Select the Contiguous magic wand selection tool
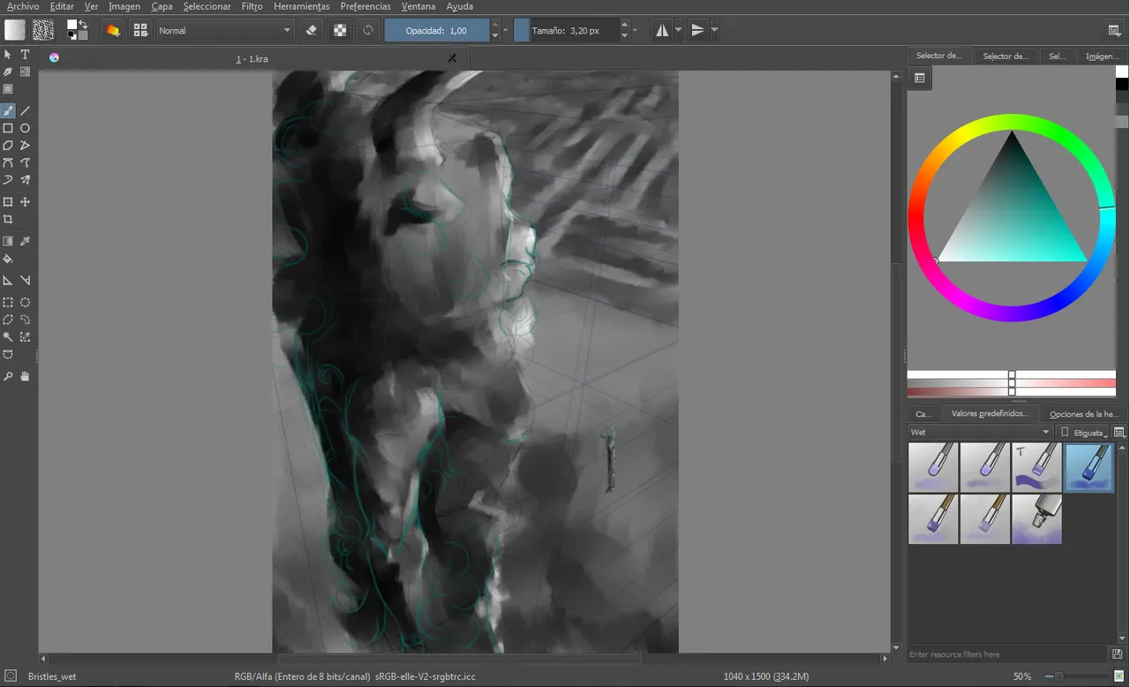This screenshot has height=687, width=1130. point(8,337)
